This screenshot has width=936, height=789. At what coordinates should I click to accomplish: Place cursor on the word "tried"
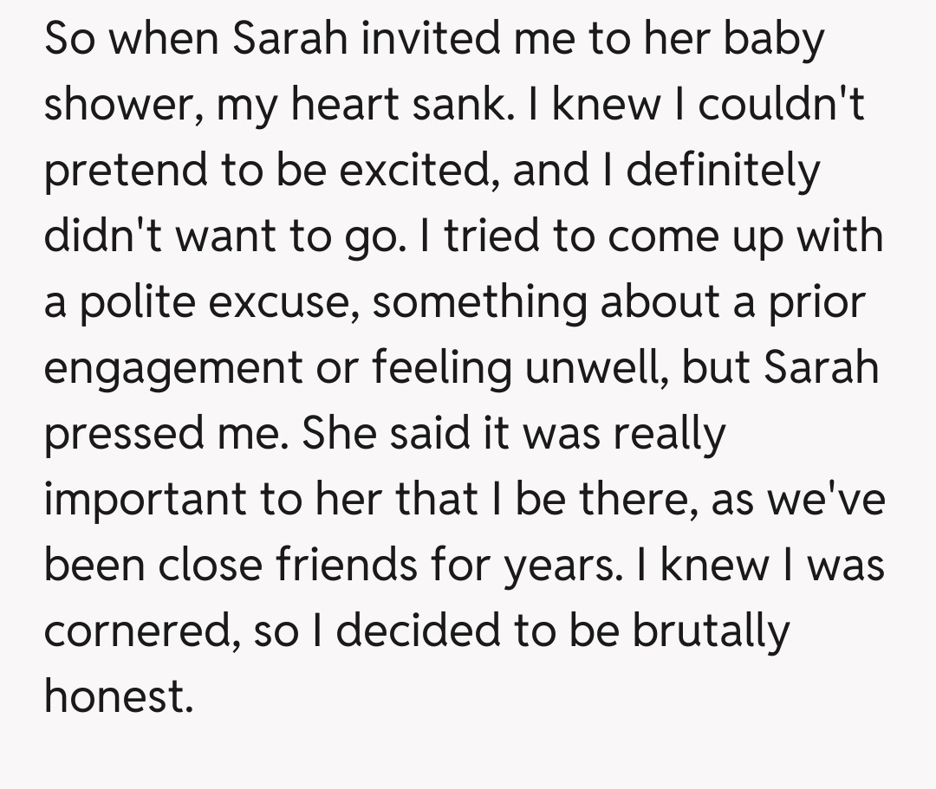(491, 237)
